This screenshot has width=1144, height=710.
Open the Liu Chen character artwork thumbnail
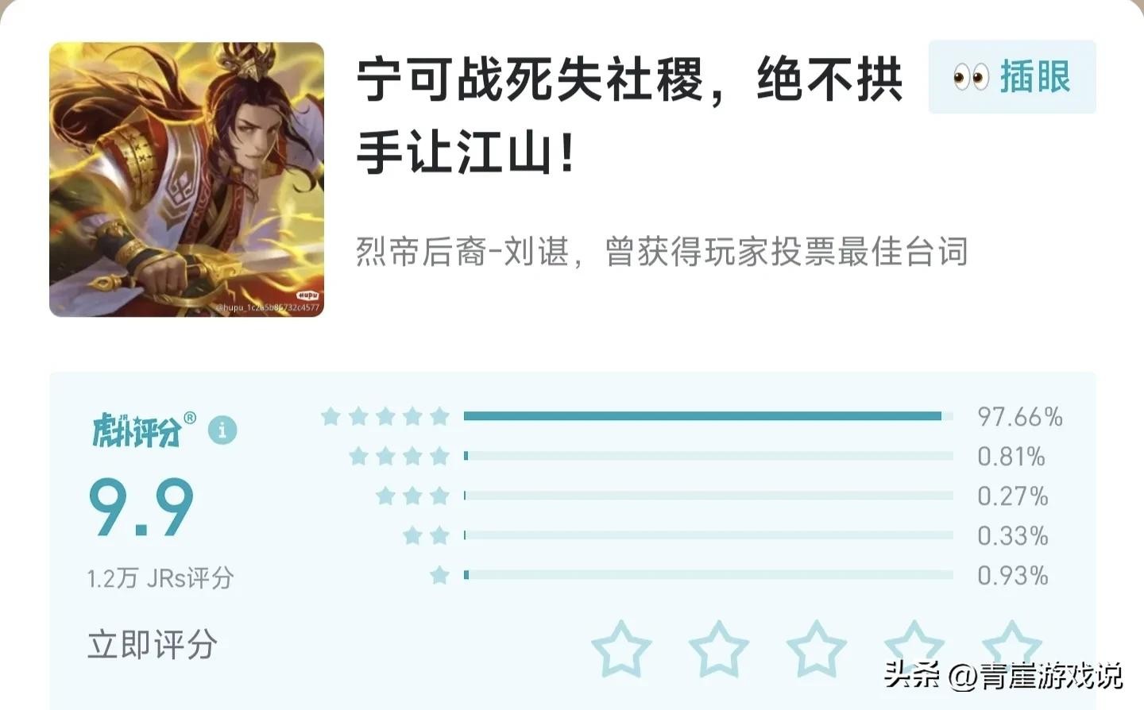coord(187,179)
